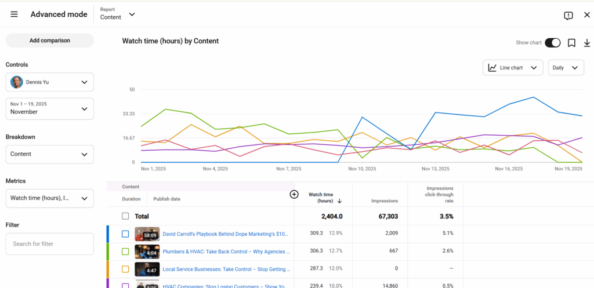Check the Plumbers & HVAC video checkbox
The image size is (594, 288).
[125, 251]
